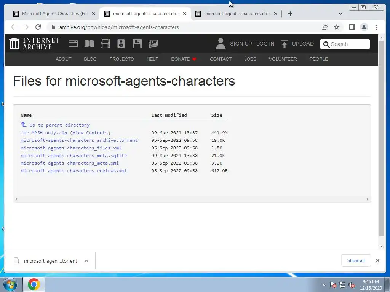The width and height of the screenshot is (390, 292).
Task: Open the Texts book icon
Action: point(89,44)
